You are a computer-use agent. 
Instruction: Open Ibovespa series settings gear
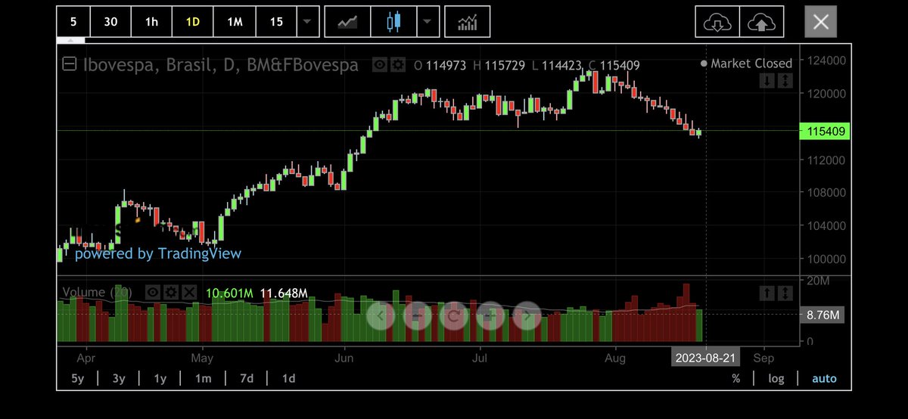(x=397, y=65)
